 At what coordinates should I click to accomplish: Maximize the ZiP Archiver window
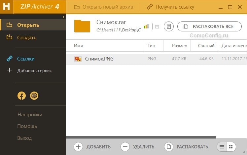(x=230, y=7)
